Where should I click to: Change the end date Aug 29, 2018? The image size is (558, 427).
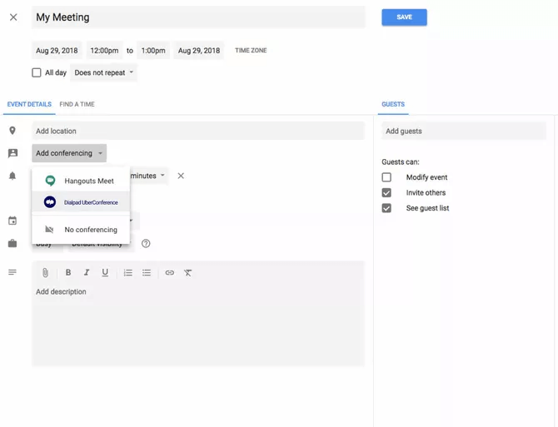(198, 51)
